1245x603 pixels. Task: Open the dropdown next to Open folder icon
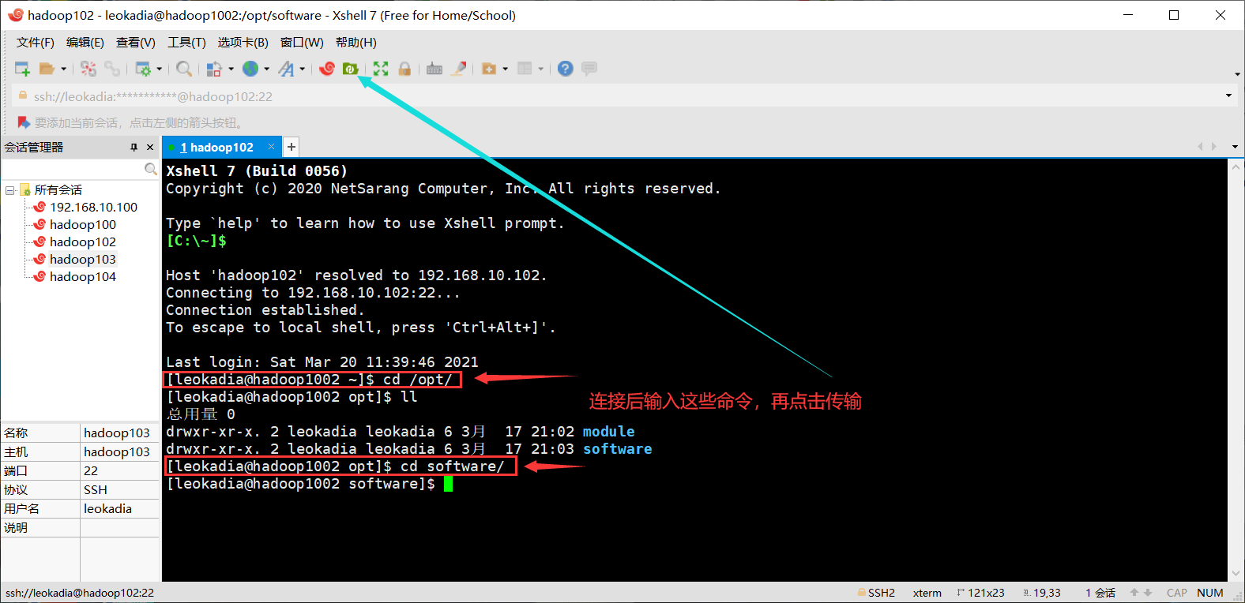63,69
